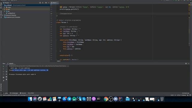192x108 pixels.
Task: Open Project tool window side tab
Action: tap(1, 5)
